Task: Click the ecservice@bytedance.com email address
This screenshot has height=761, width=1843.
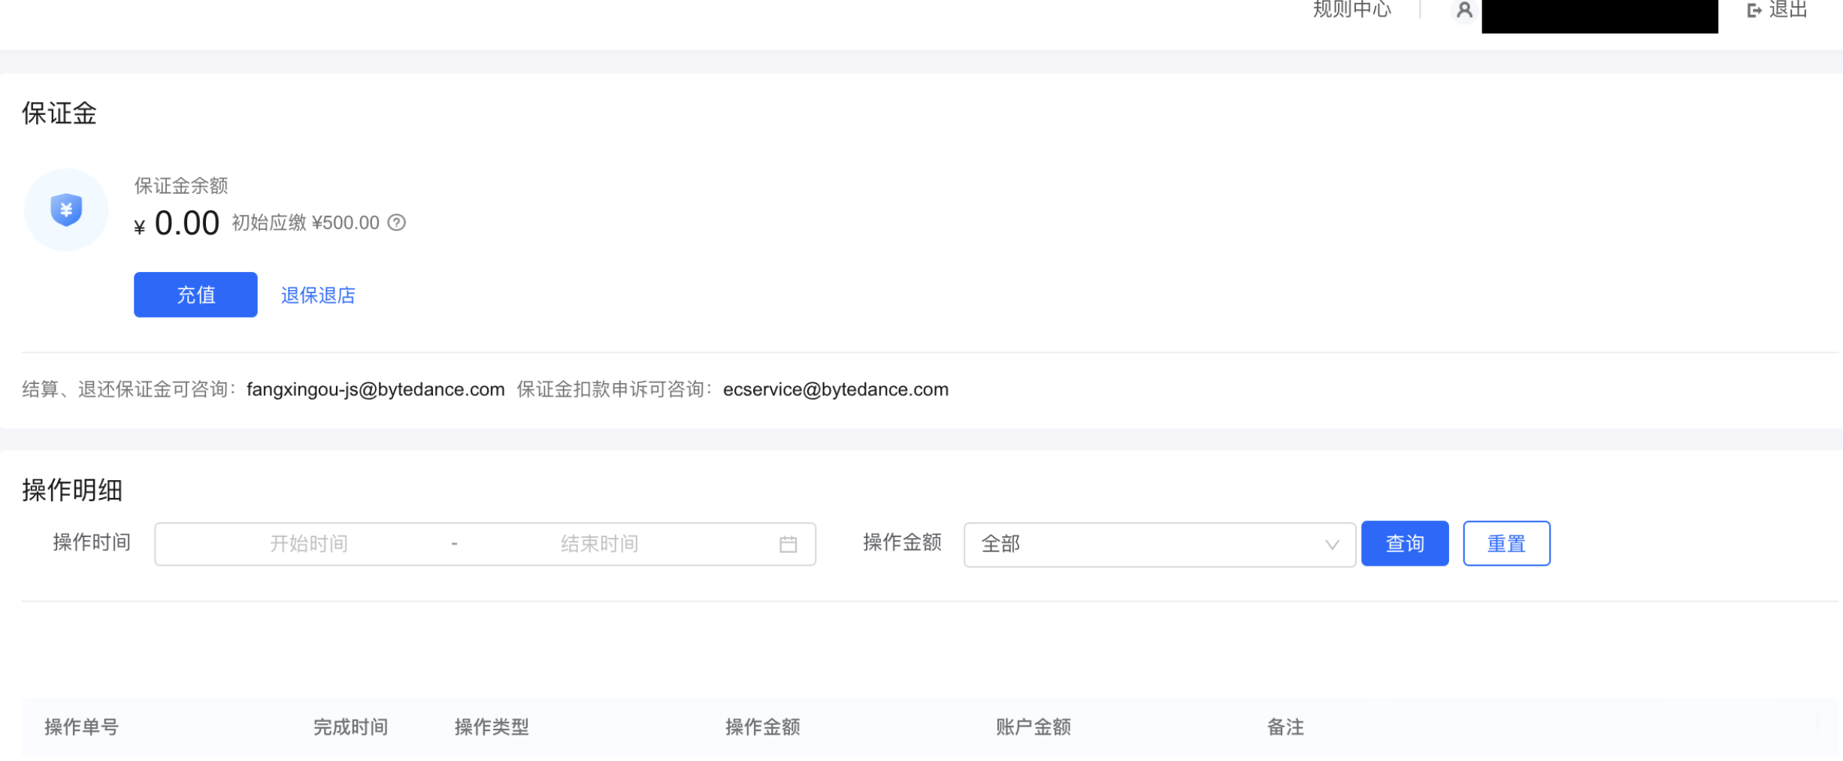Action: (x=835, y=389)
